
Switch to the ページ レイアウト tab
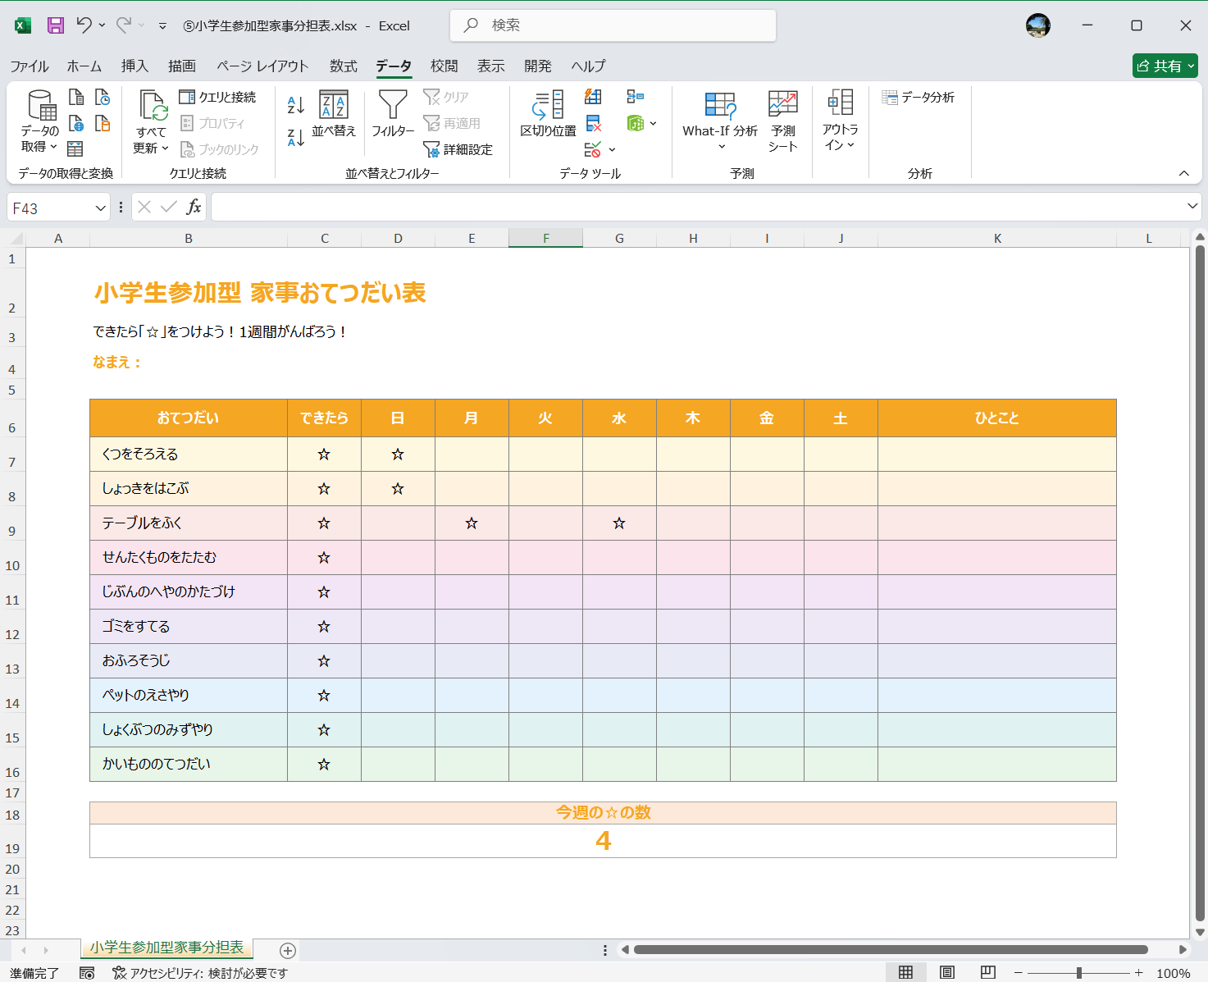262,66
